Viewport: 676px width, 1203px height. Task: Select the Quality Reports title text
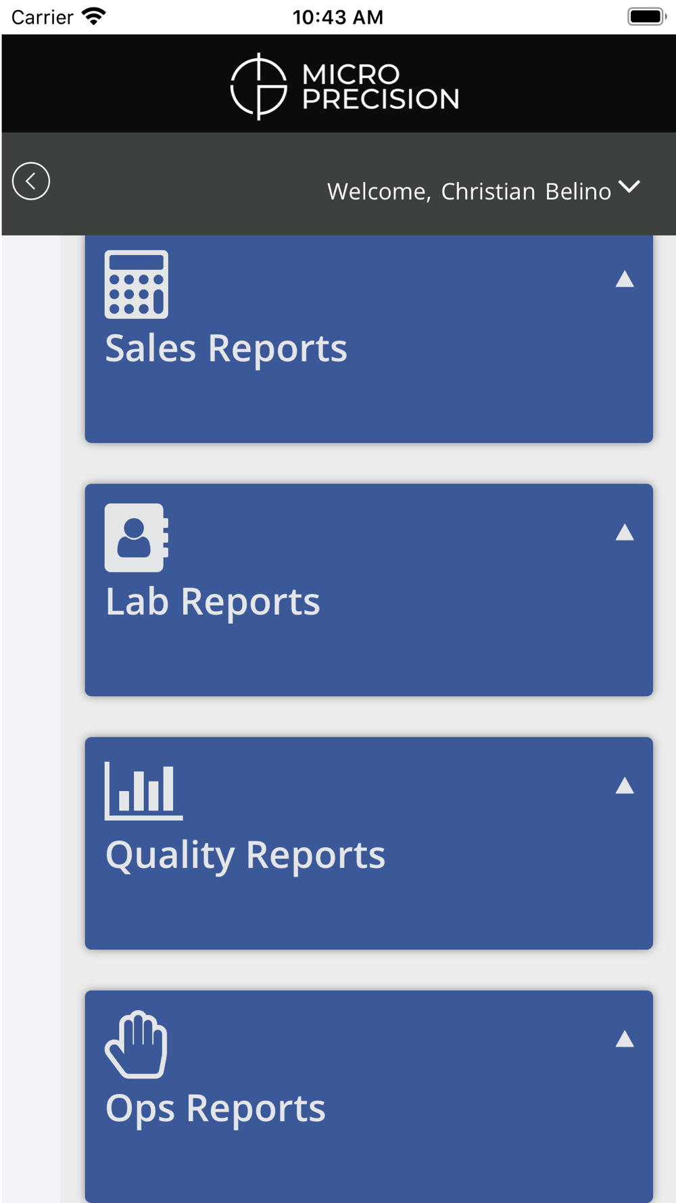point(245,856)
